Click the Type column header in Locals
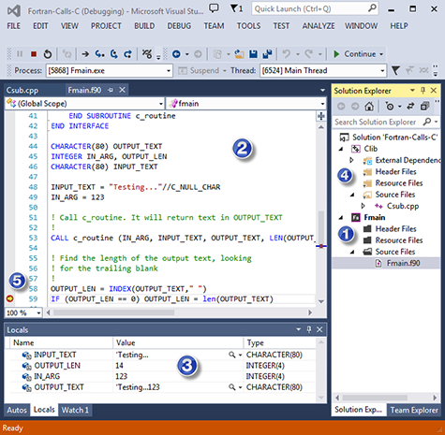Screen dimensions: 445x435 [279, 342]
